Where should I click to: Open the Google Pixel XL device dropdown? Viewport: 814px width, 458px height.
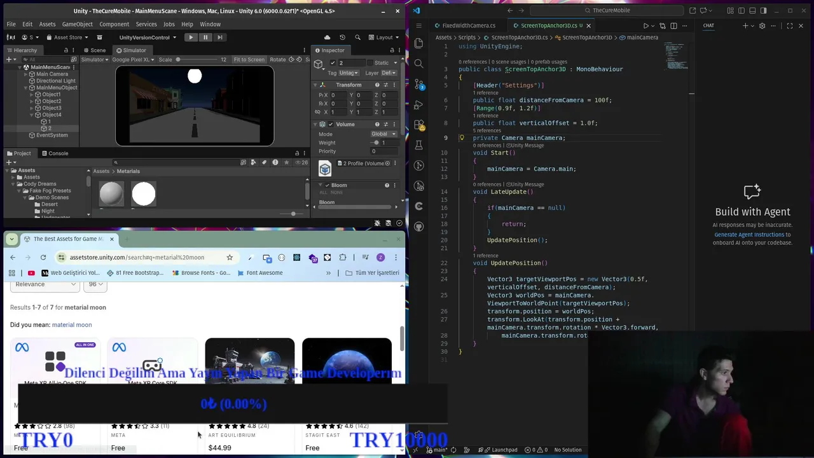click(x=133, y=60)
